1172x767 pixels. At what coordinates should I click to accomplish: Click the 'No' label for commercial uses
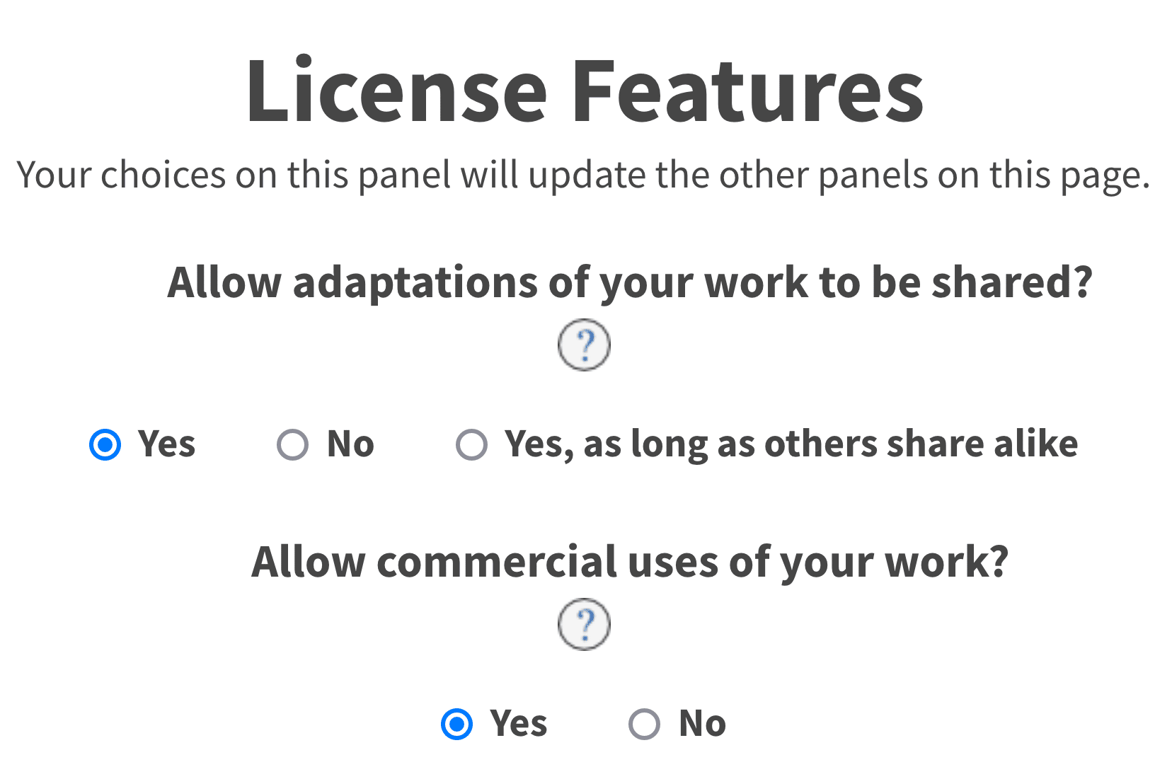701,723
